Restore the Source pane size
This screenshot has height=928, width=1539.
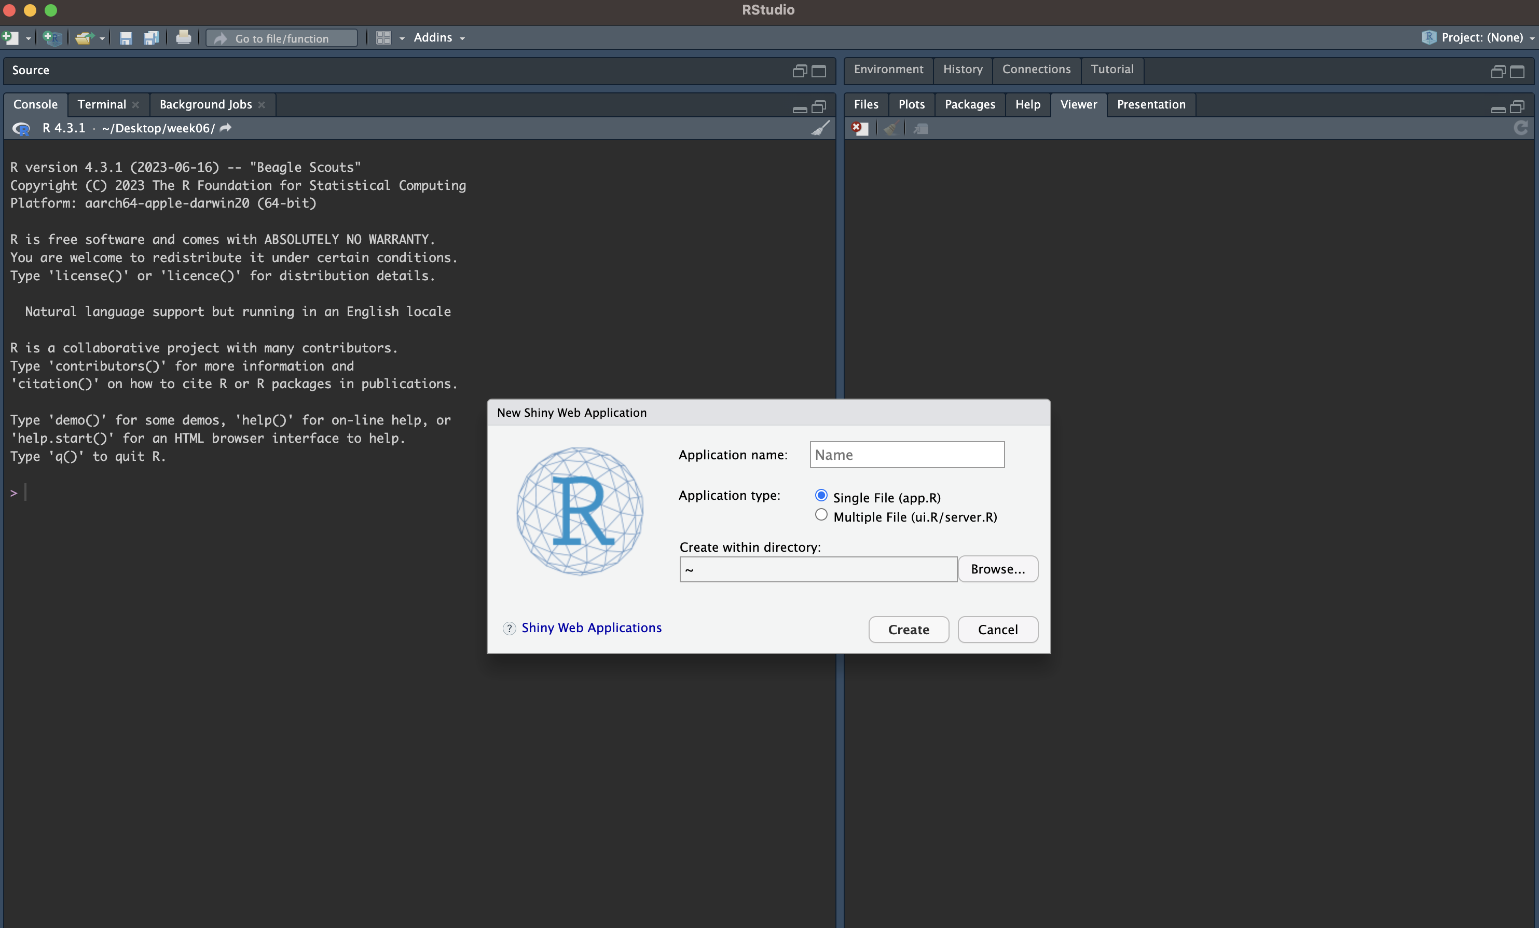click(800, 71)
